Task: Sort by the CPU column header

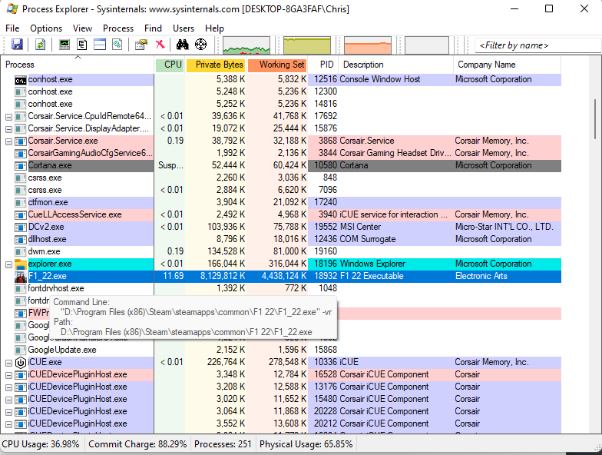Action: pos(170,65)
